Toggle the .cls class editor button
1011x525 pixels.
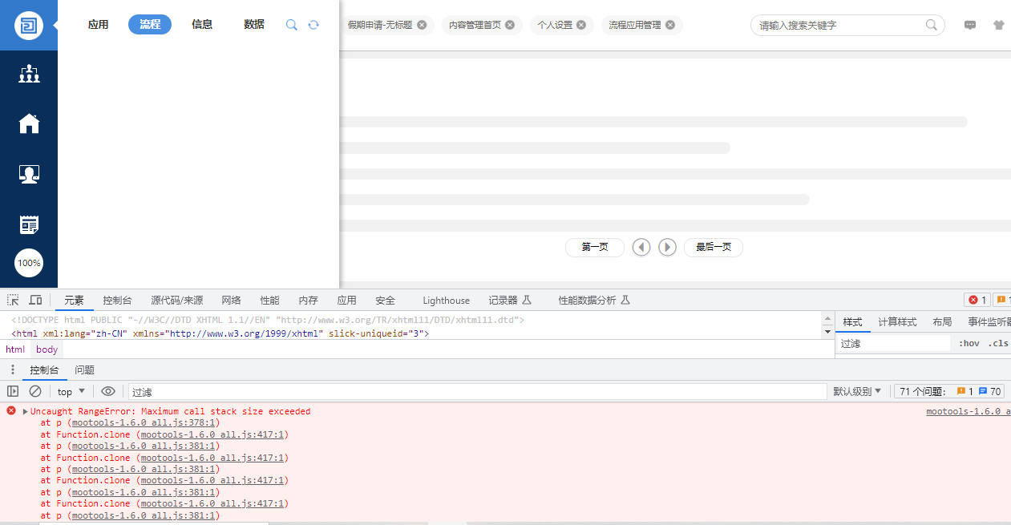pos(998,343)
